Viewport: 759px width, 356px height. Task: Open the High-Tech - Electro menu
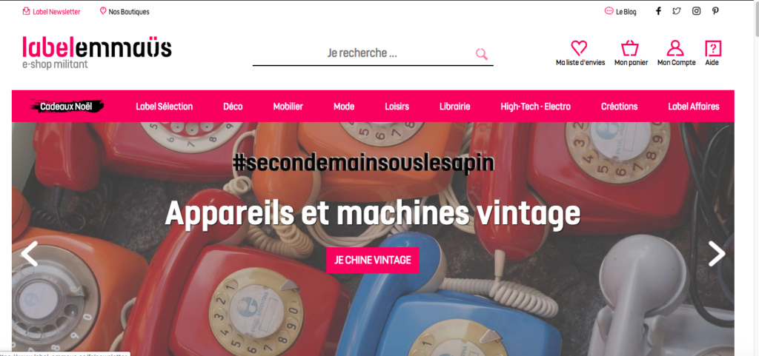(x=535, y=107)
